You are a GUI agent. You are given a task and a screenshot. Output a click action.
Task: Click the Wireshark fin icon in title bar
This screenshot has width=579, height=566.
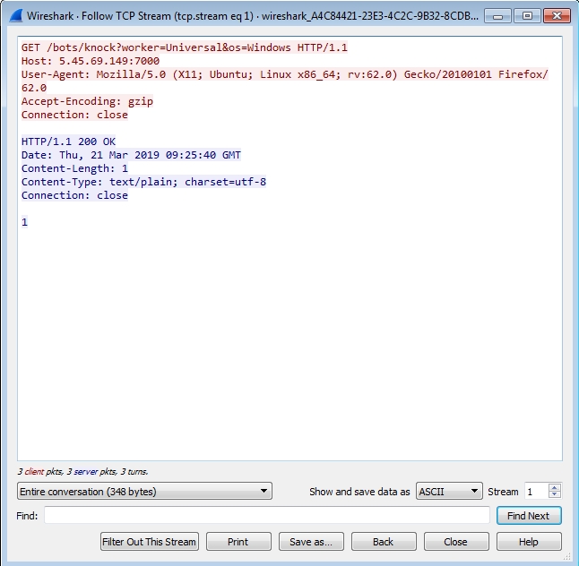15,15
